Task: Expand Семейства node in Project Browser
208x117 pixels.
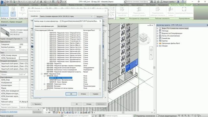Action: tap(157, 38)
